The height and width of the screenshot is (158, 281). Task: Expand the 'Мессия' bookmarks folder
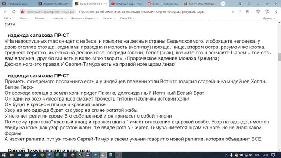41,18
